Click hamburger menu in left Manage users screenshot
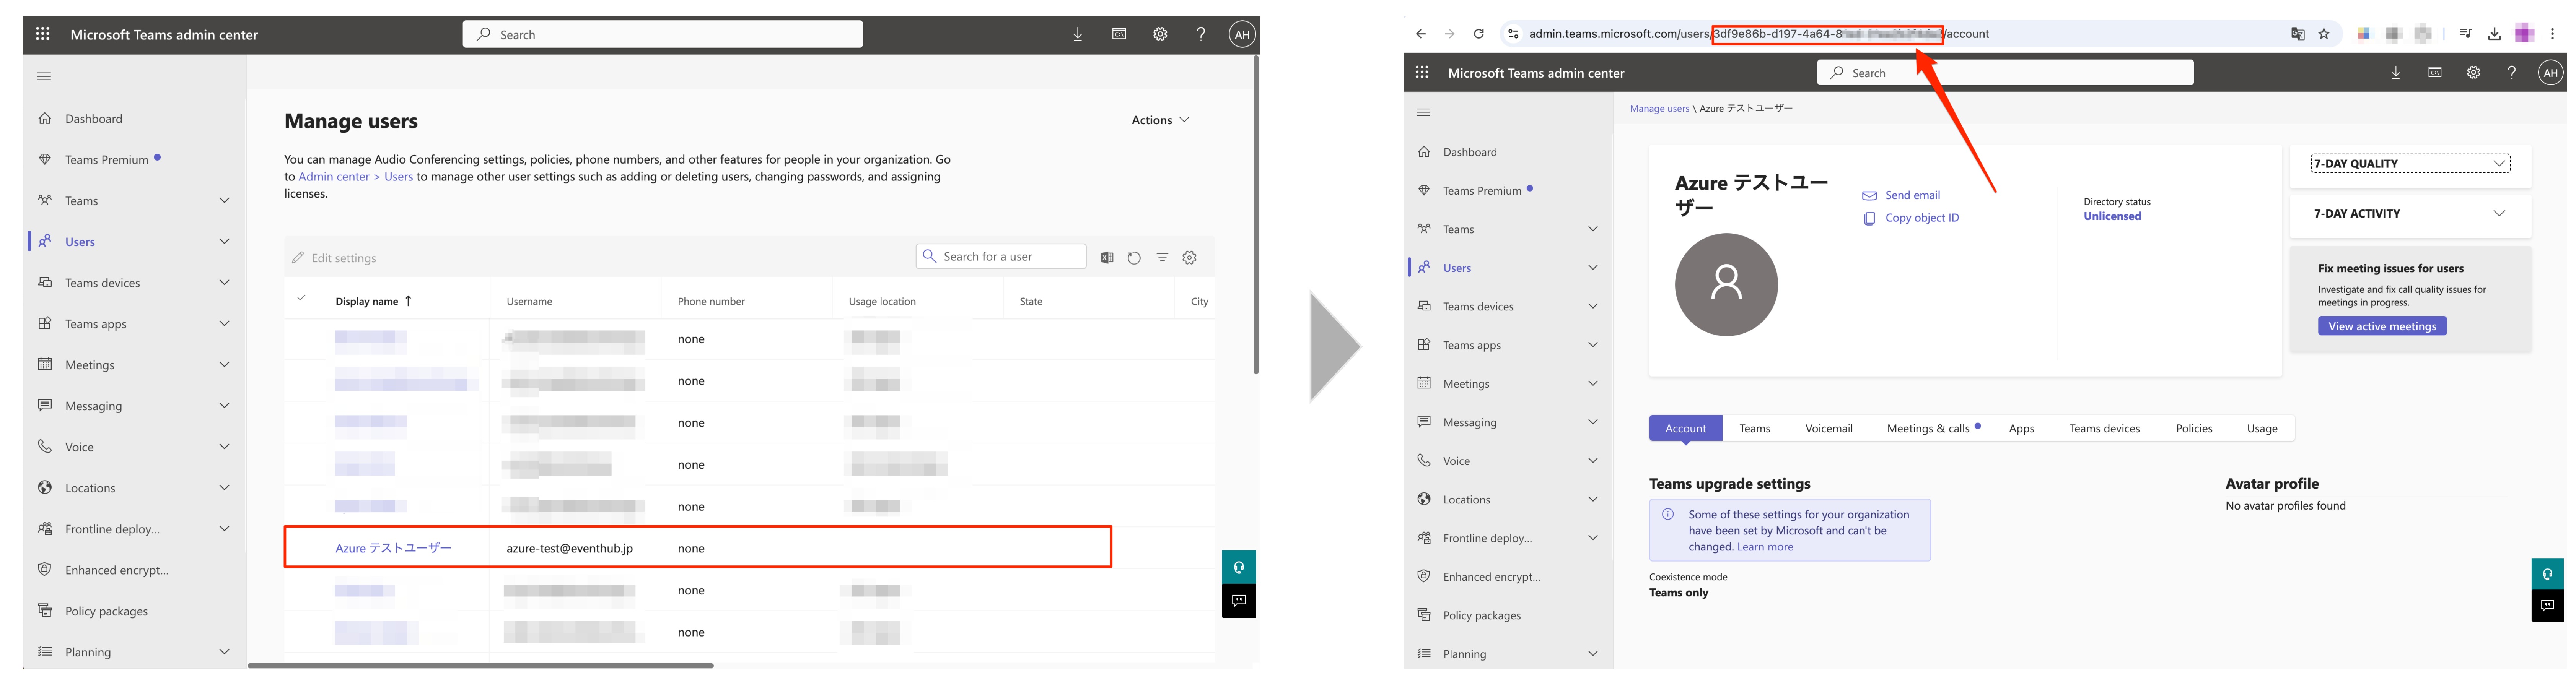The image size is (2576, 695). pos(44,76)
